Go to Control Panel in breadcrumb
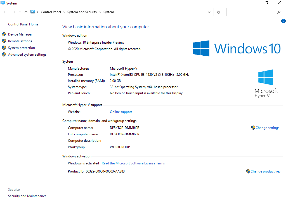 pos(51,12)
